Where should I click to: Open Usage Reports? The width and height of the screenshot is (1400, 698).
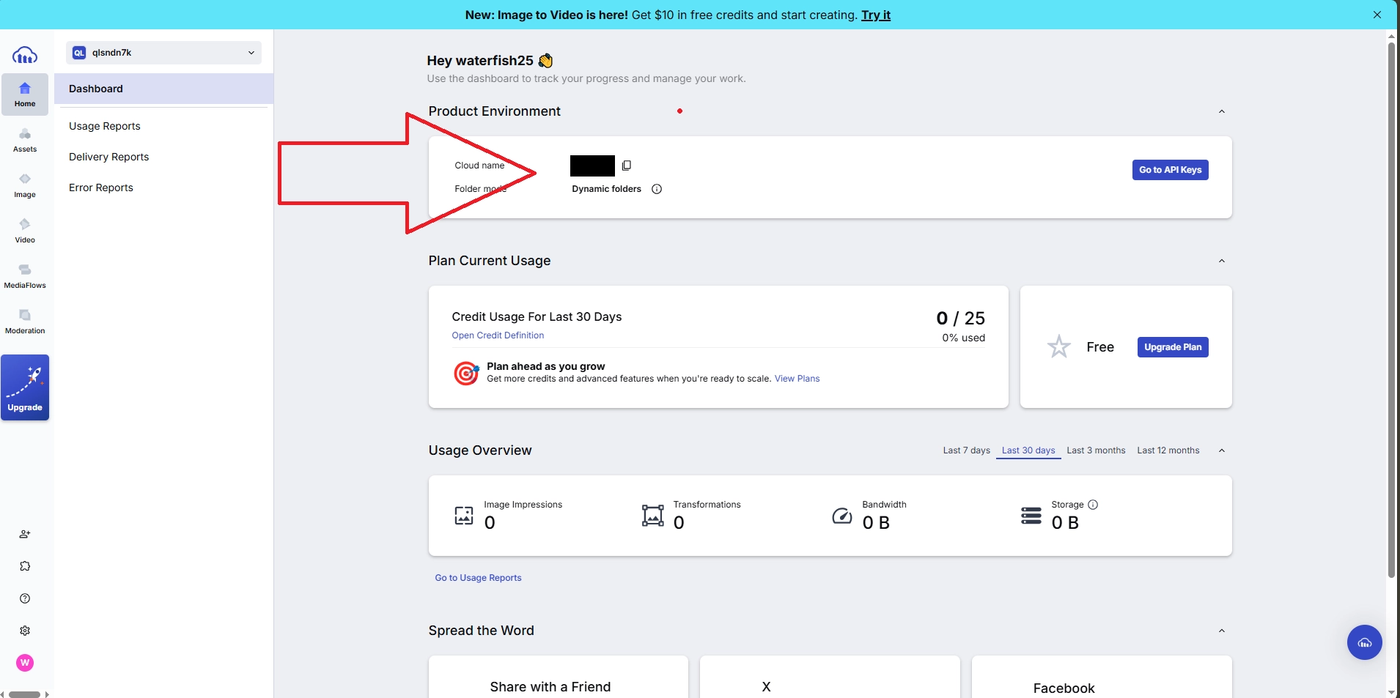[x=105, y=126]
